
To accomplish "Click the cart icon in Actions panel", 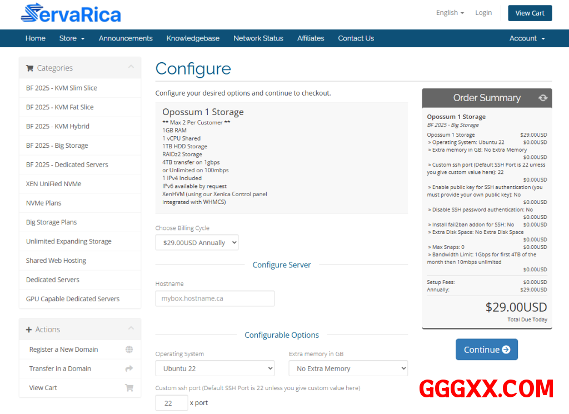I will (129, 388).
